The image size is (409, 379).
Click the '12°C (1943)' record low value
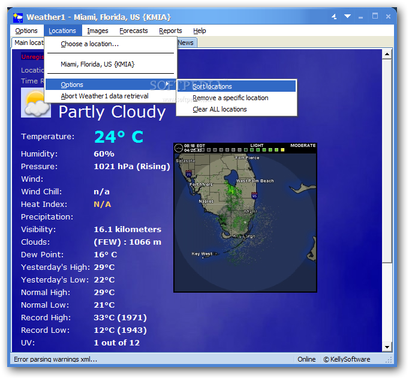pyautogui.click(x=120, y=330)
